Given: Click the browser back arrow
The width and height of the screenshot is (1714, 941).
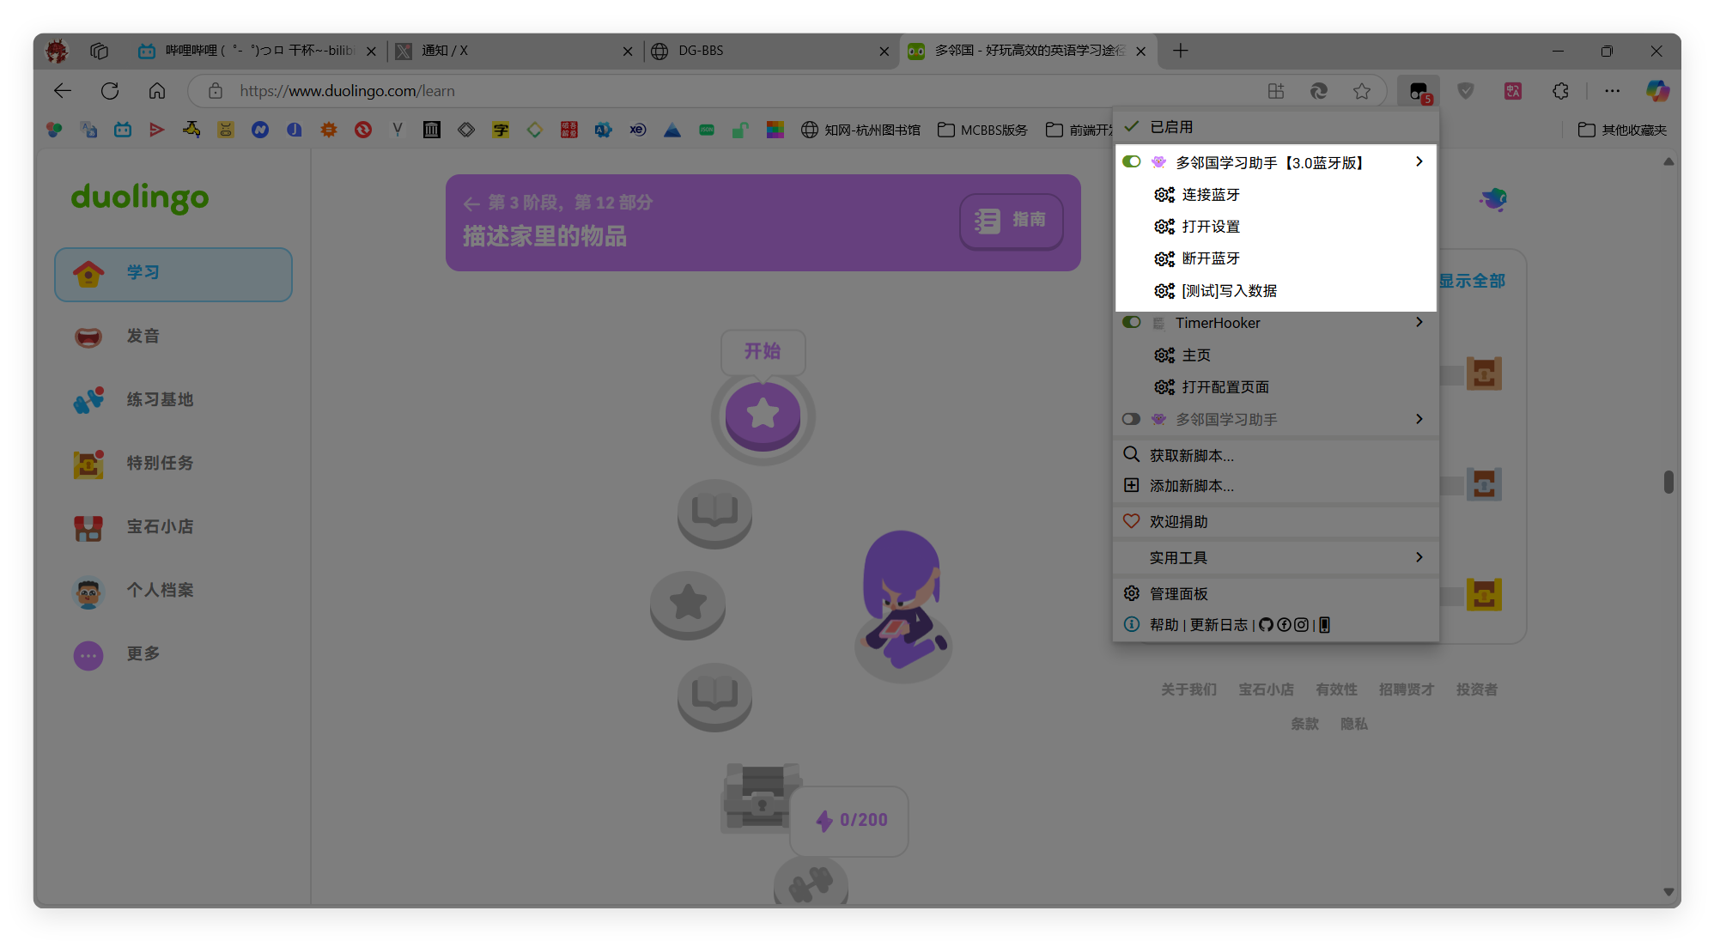Looking at the screenshot, I should [63, 91].
